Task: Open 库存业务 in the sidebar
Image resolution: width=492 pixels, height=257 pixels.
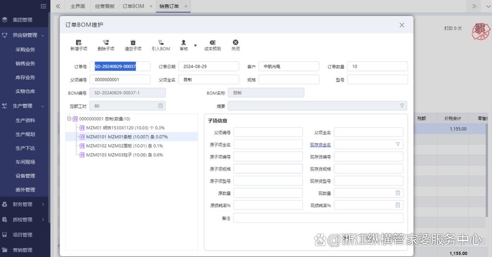Action: click(25, 77)
